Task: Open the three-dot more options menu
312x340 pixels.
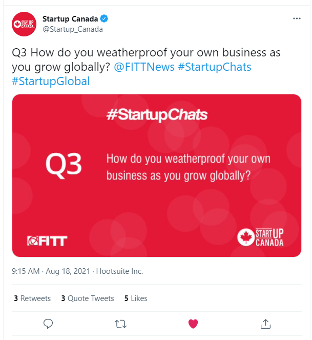Action: pos(297,19)
